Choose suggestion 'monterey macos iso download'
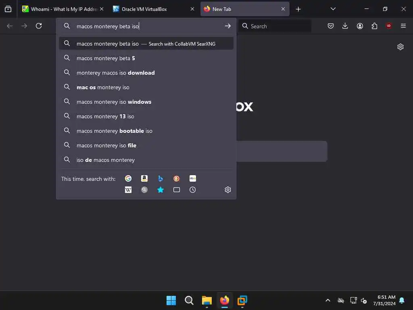The width and height of the screenshot is (413, 310). 146,73
